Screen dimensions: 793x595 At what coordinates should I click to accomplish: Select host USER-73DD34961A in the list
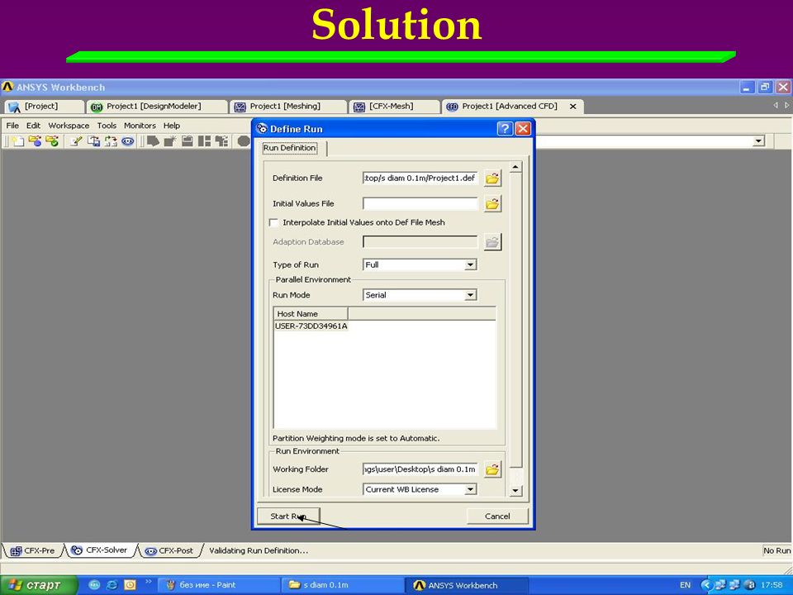click(x=311, y=326)
